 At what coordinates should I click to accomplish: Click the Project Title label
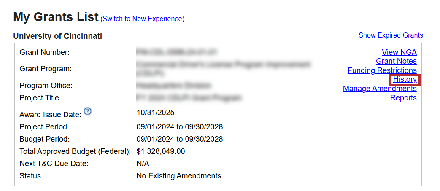click(40, 98)
